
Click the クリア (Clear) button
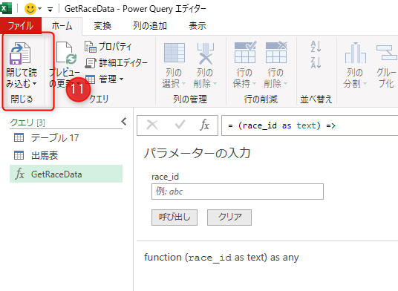point(229,218)
